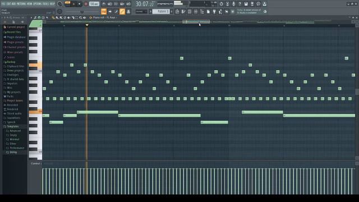Open the piano roll wrench tools menu

pos(35,17)
